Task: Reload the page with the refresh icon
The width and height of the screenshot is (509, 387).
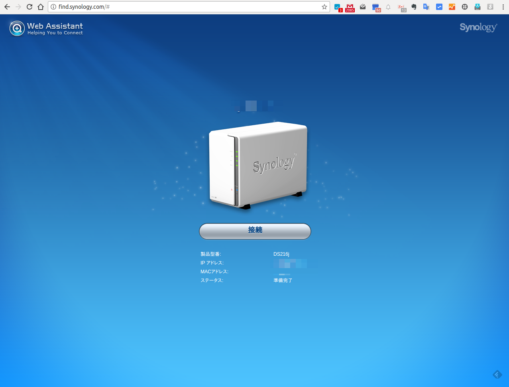Action: pos(29,7)
